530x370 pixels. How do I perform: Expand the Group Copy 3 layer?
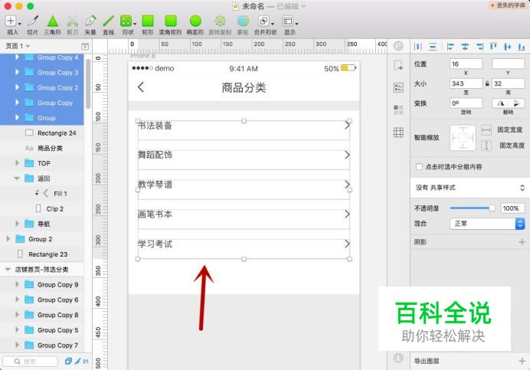[x=18, y=72]
